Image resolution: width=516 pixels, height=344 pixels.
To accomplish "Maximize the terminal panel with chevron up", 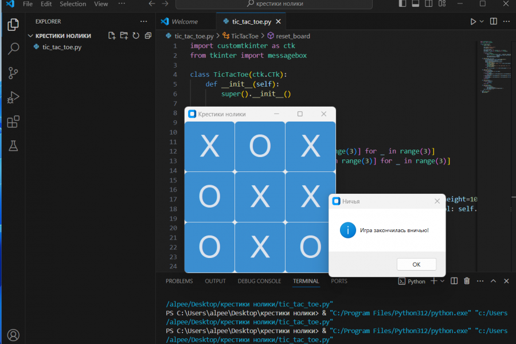I will coord(494,281).
